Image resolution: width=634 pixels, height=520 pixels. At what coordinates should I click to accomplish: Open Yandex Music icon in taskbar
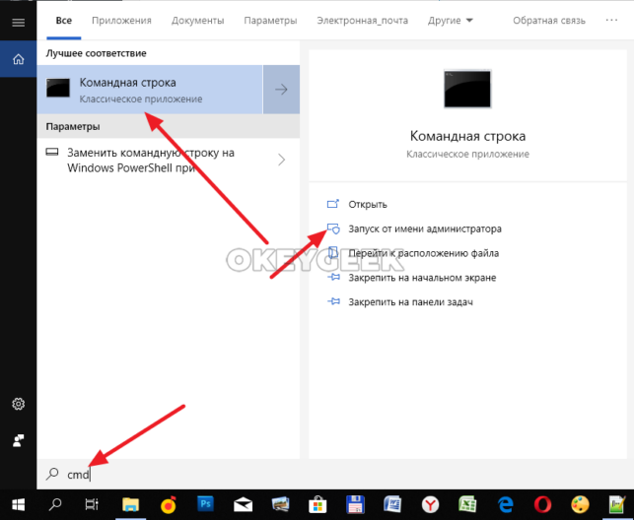[x=169, y=504]
